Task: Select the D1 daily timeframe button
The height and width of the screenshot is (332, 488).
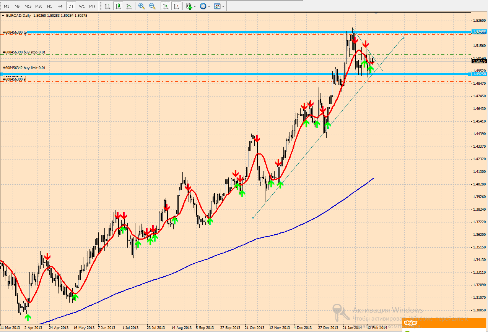Action: pos(71,6)
